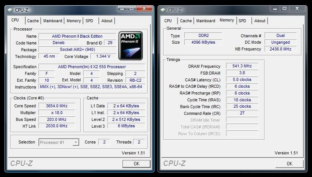The height and width of the screenshot is (177, 312).
Task: Open the SPD tab in the right window
Action: [x=242, y=21]
